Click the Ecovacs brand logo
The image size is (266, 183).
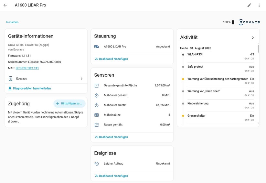coord(249,22)
